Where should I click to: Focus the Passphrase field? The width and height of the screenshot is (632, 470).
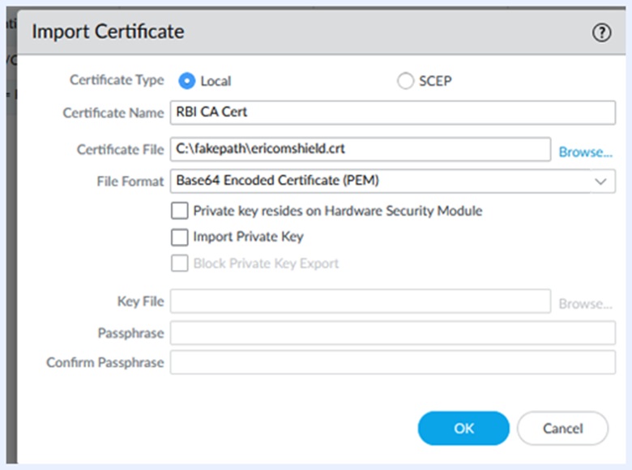coord(392,333)
